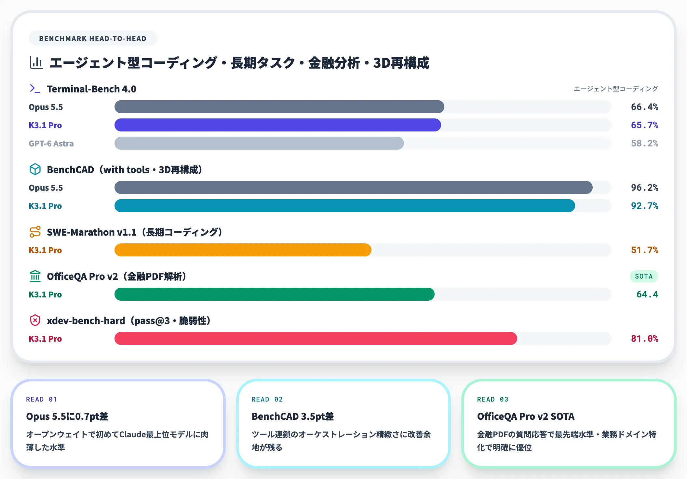Click the BENCHMARK HEAD-TO-HEAD pill label
Image resolution: width=687 pixels, height=479 pixels.
pyautogui.click(x=93, y=38)
